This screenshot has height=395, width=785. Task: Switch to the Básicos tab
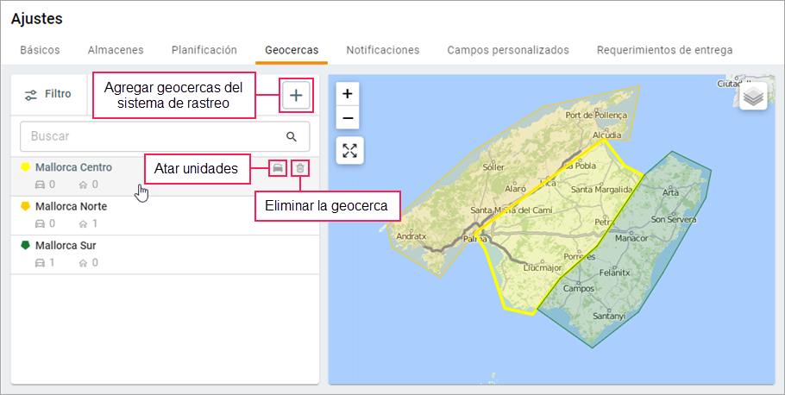40,50
